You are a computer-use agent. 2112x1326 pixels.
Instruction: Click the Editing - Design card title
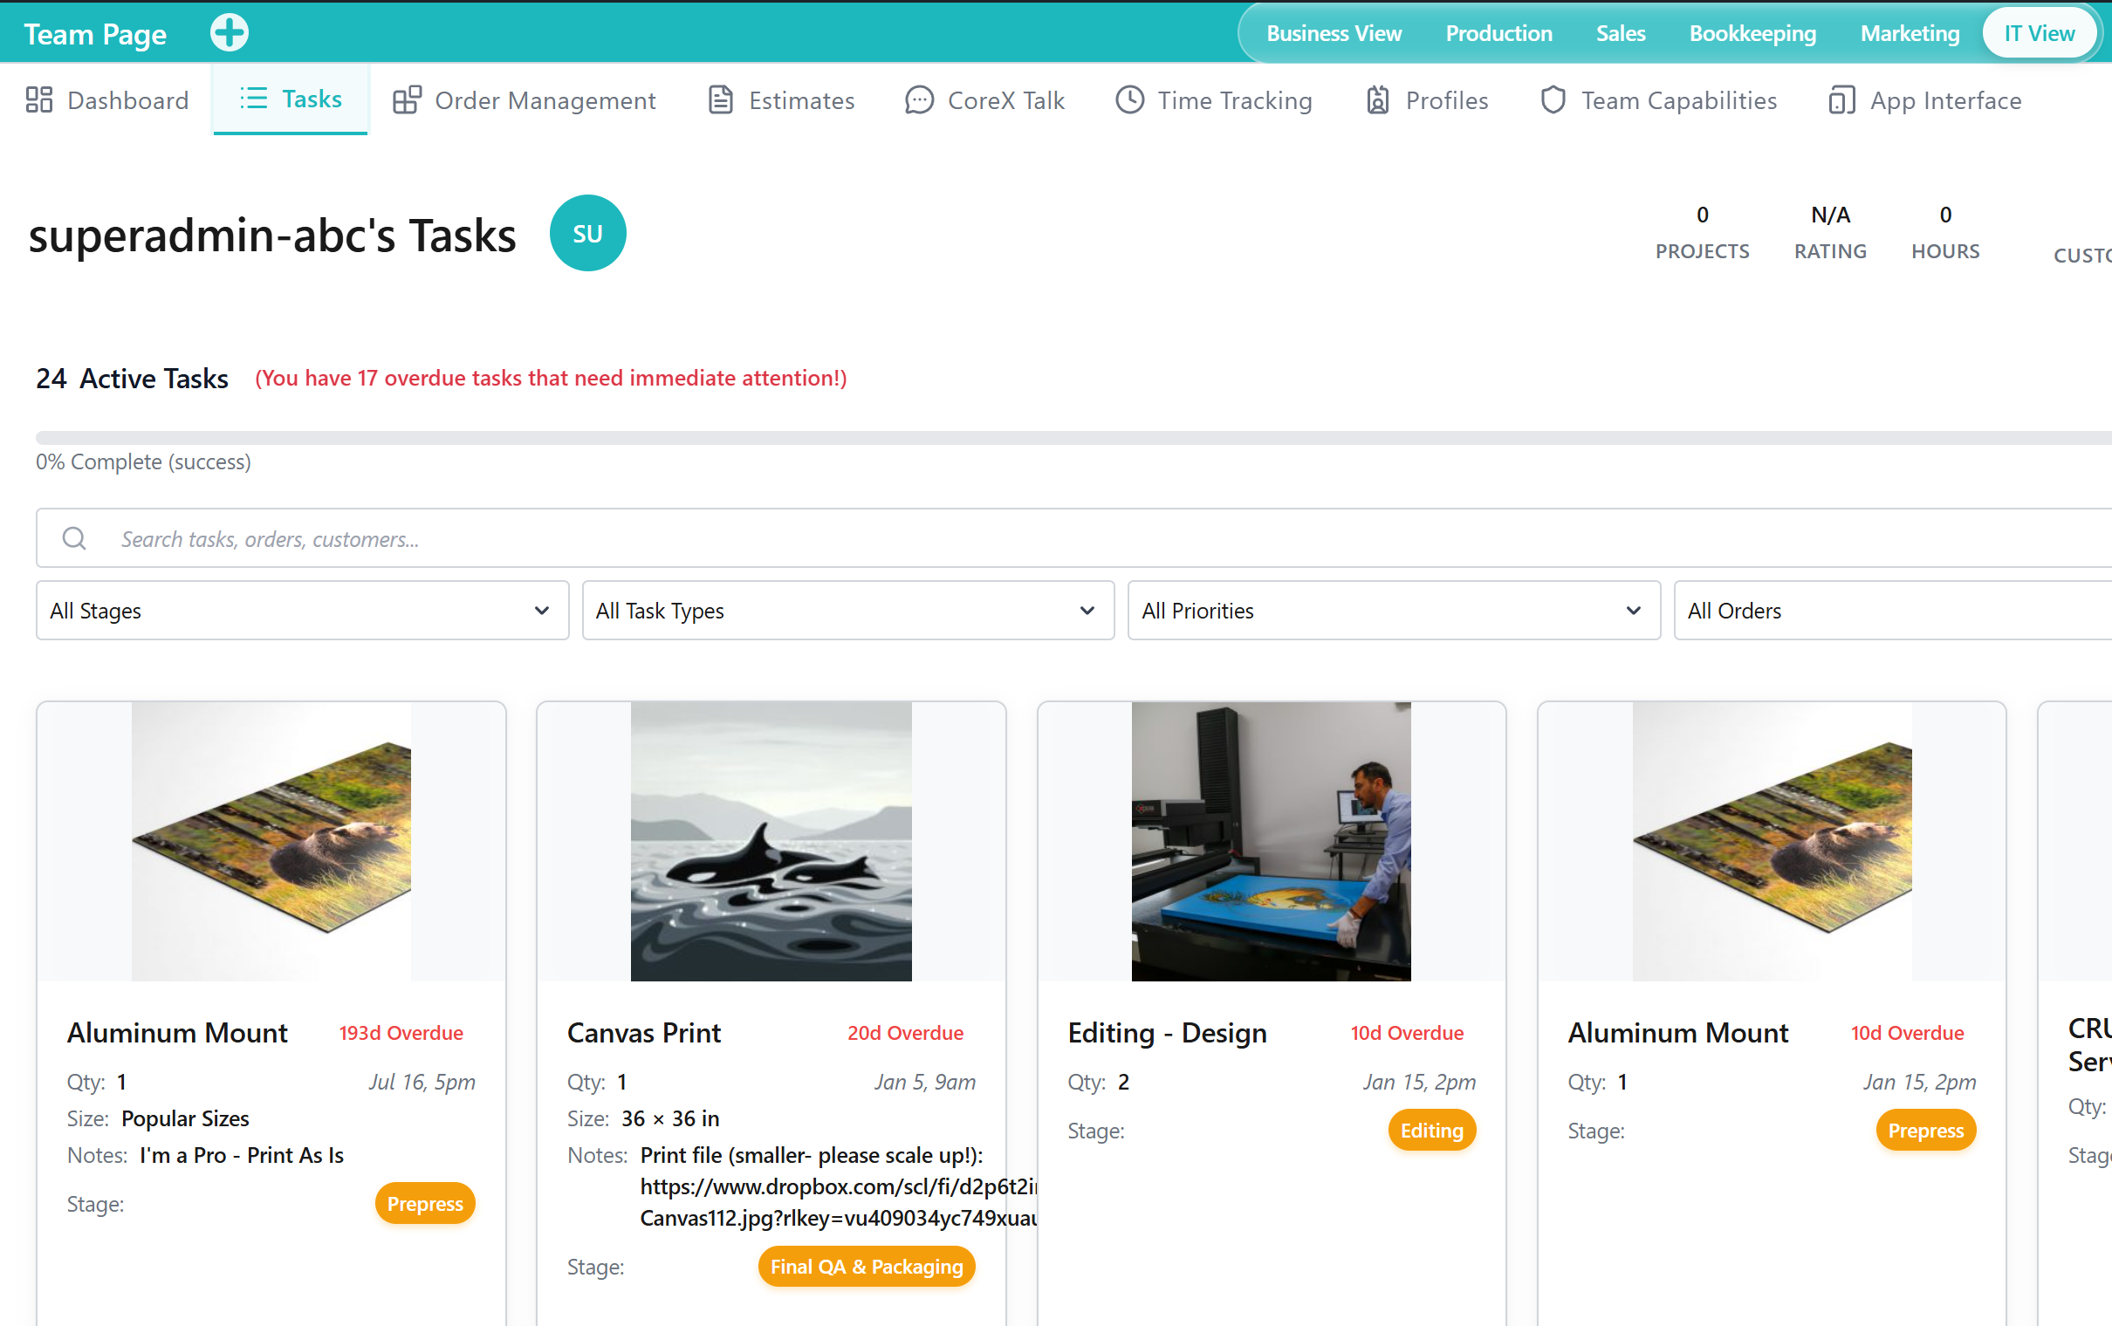[1168, 1032]
